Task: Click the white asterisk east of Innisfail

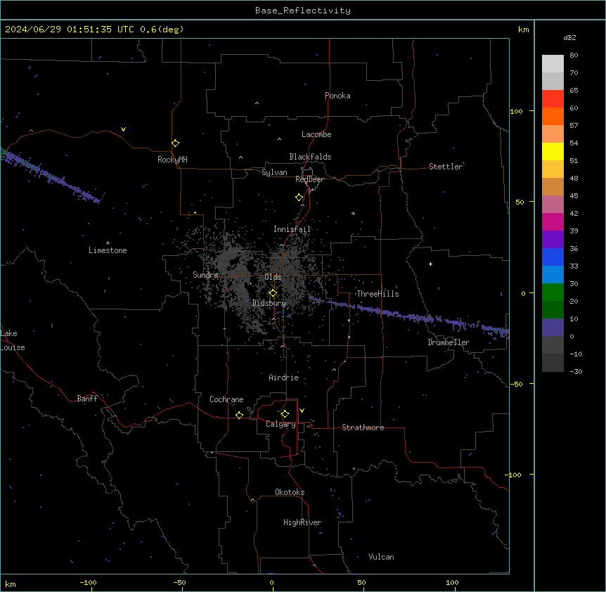Action: pyautogui.click(x=353, y=213)
